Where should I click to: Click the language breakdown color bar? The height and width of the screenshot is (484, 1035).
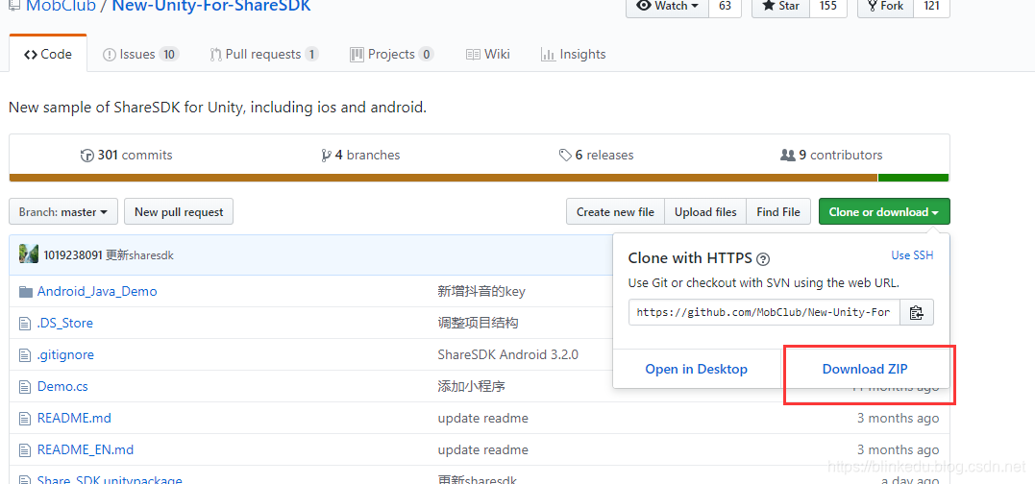click(x=480, y=178)
